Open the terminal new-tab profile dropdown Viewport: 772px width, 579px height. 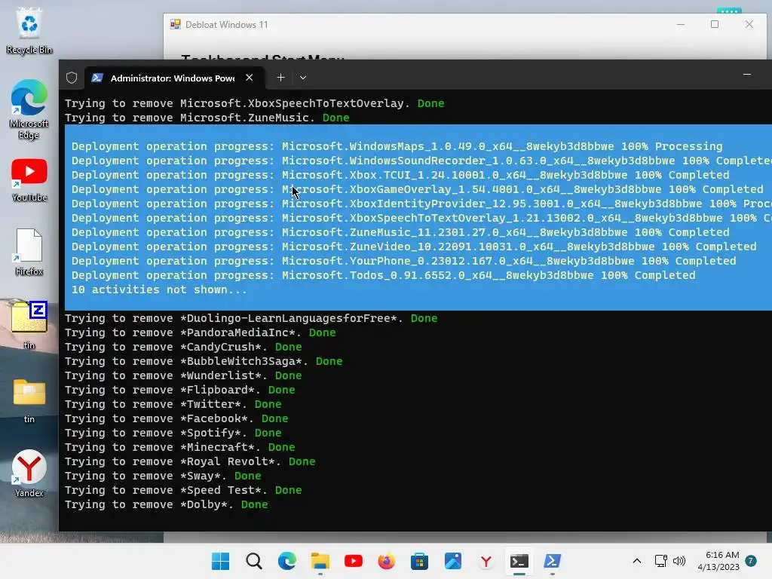click(x=303, y=78)
